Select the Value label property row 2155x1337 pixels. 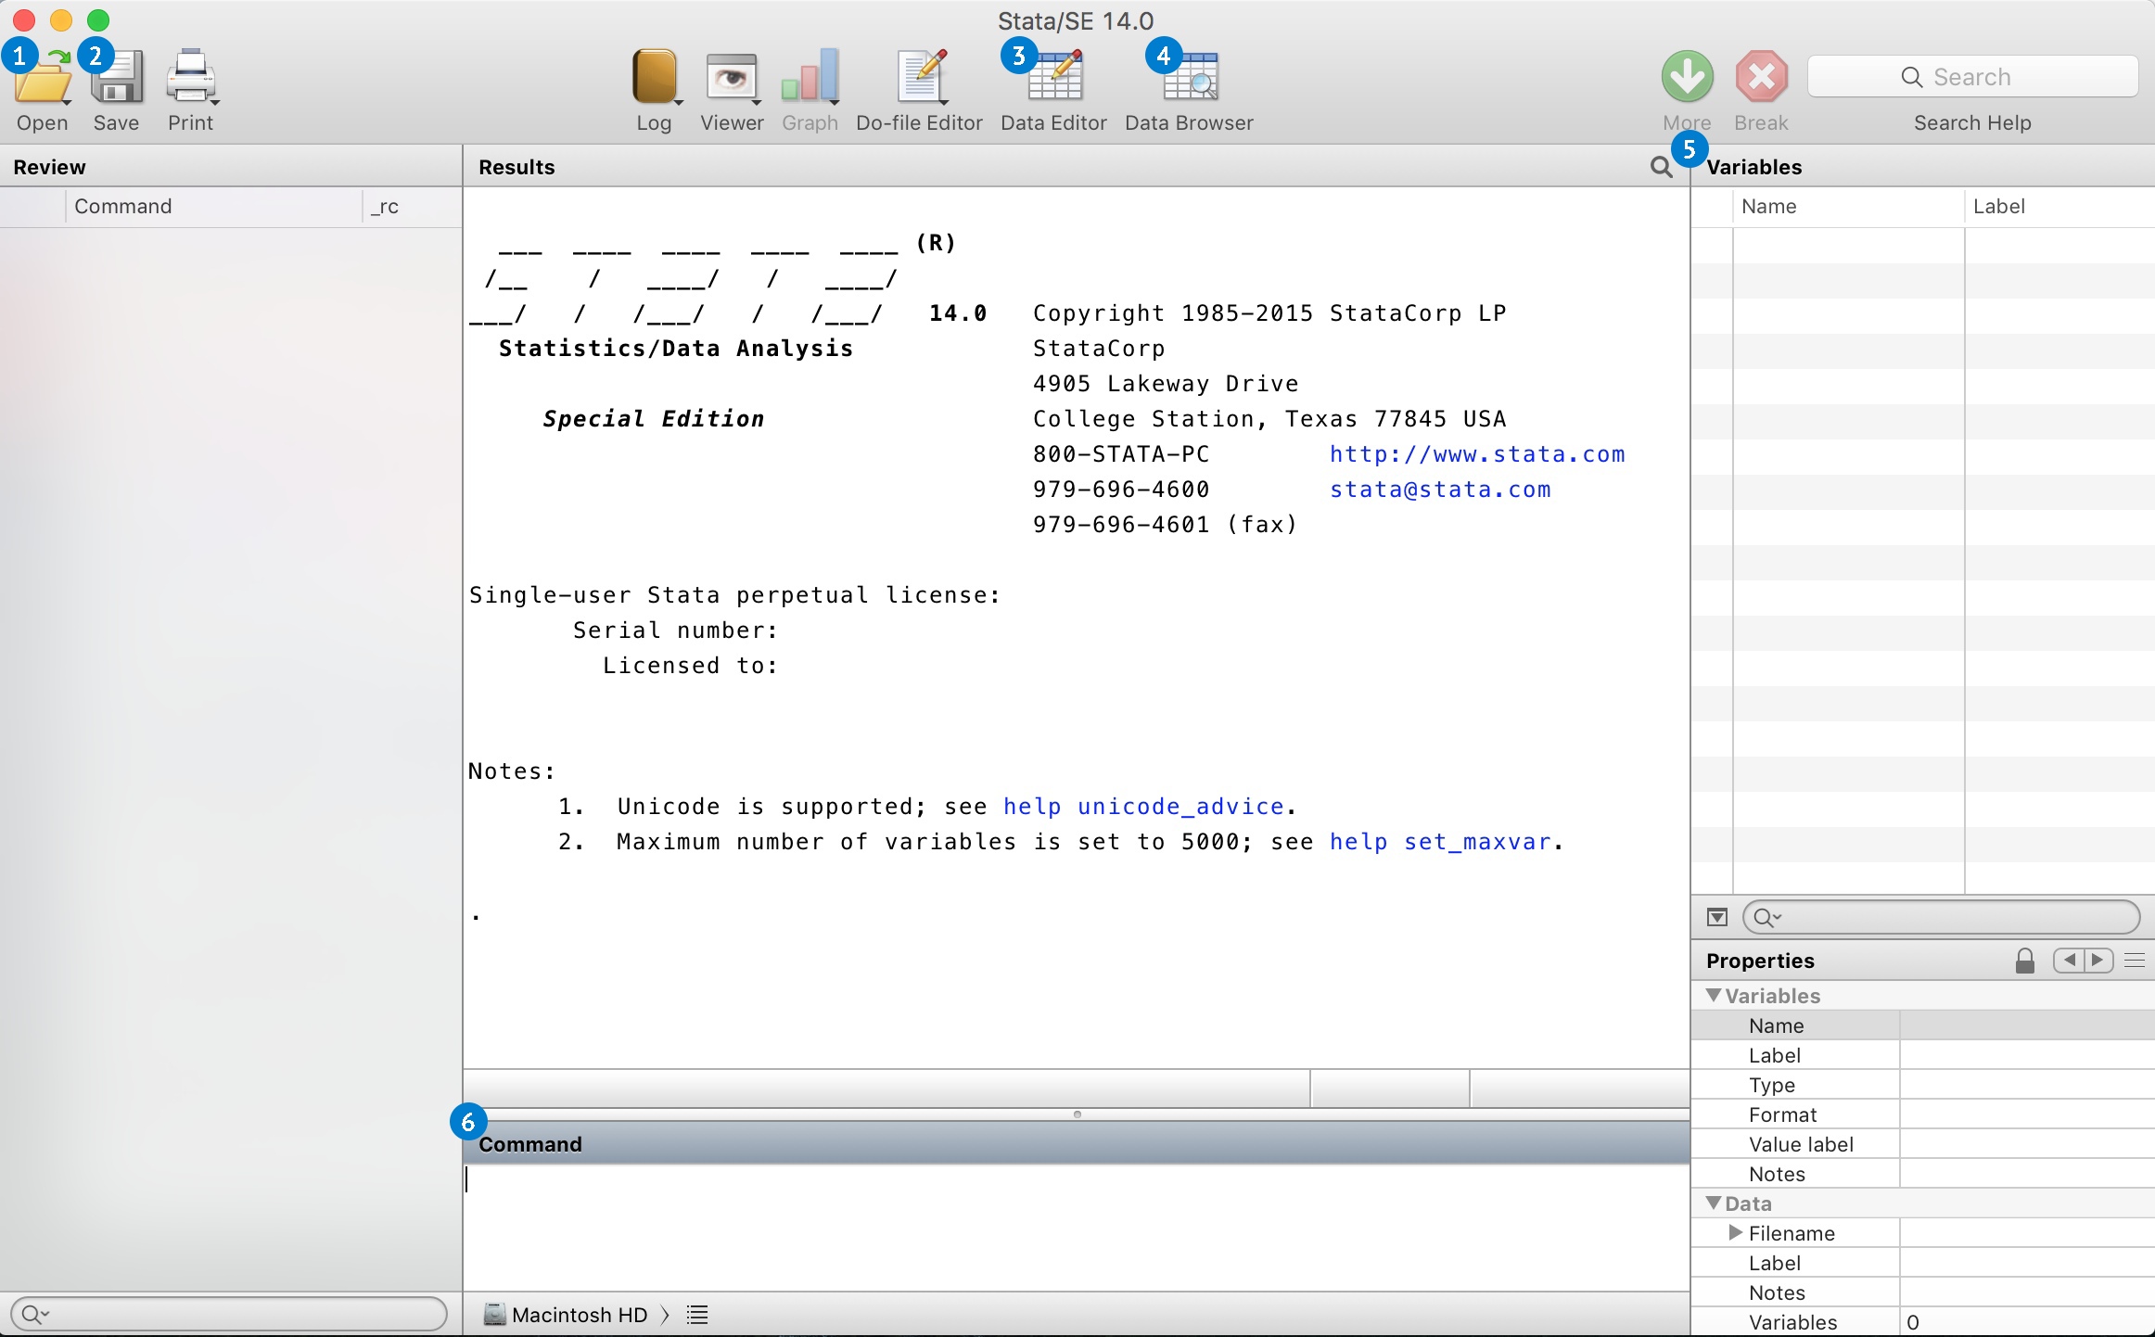(1923, 1144)
